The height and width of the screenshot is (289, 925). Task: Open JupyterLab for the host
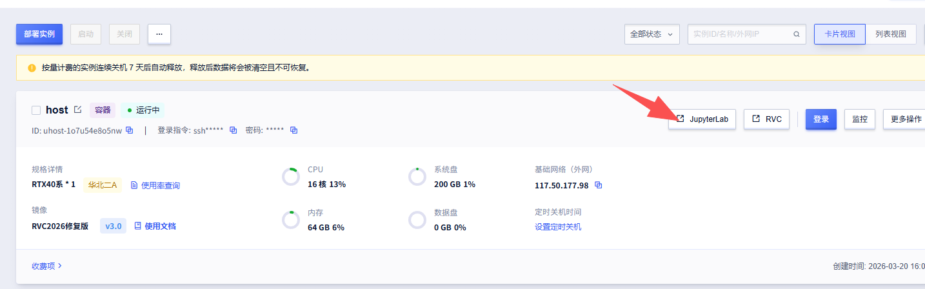[x=702, y=119]
